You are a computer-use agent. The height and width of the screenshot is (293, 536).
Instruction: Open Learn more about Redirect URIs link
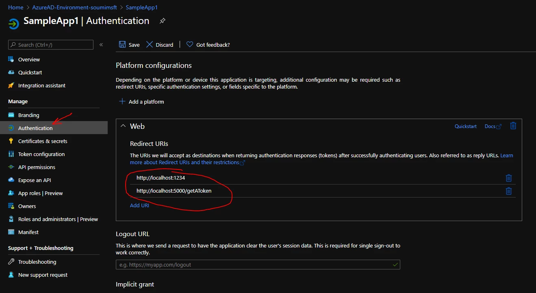(x=188, y=162)
